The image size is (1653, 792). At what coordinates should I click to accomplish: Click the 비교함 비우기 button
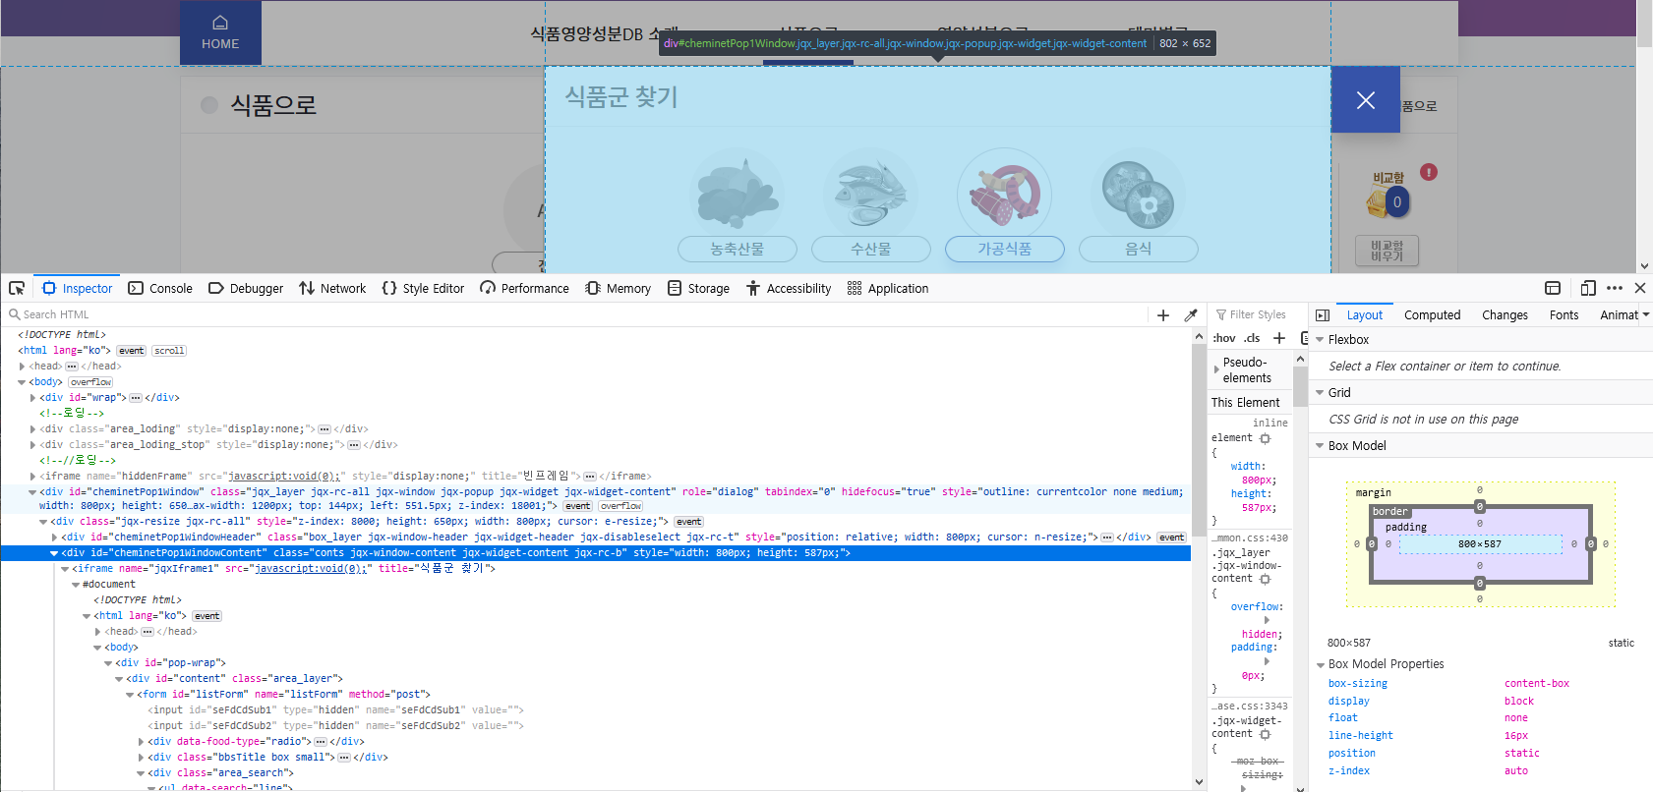click(1387, 251)
